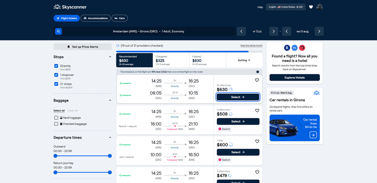Click Outward slider left handle
Image resolution: width=377 pixels, height=183 pixels.
[x=55, y=156]
